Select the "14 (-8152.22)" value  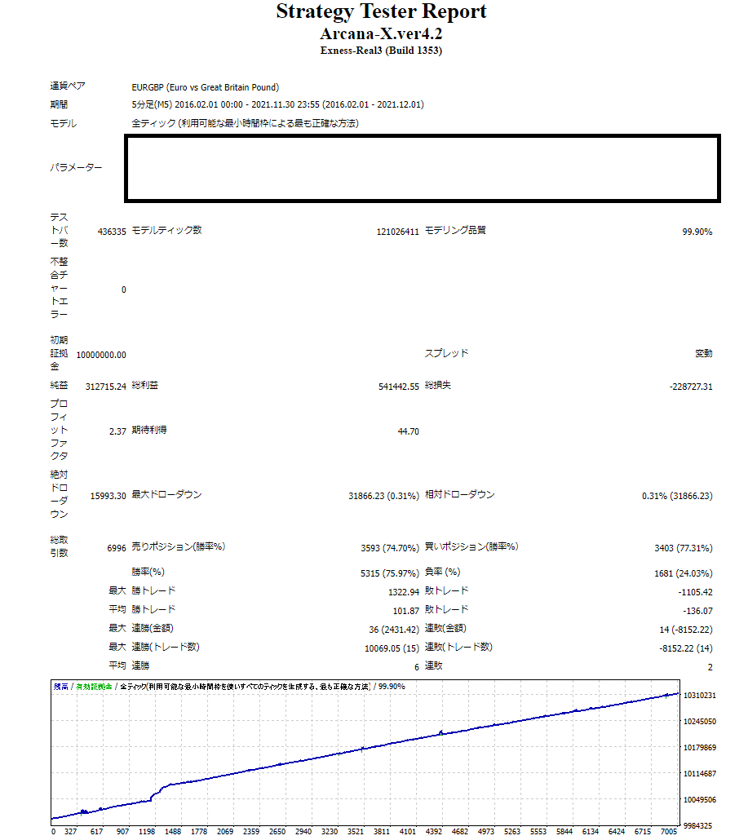pos(686,630)
